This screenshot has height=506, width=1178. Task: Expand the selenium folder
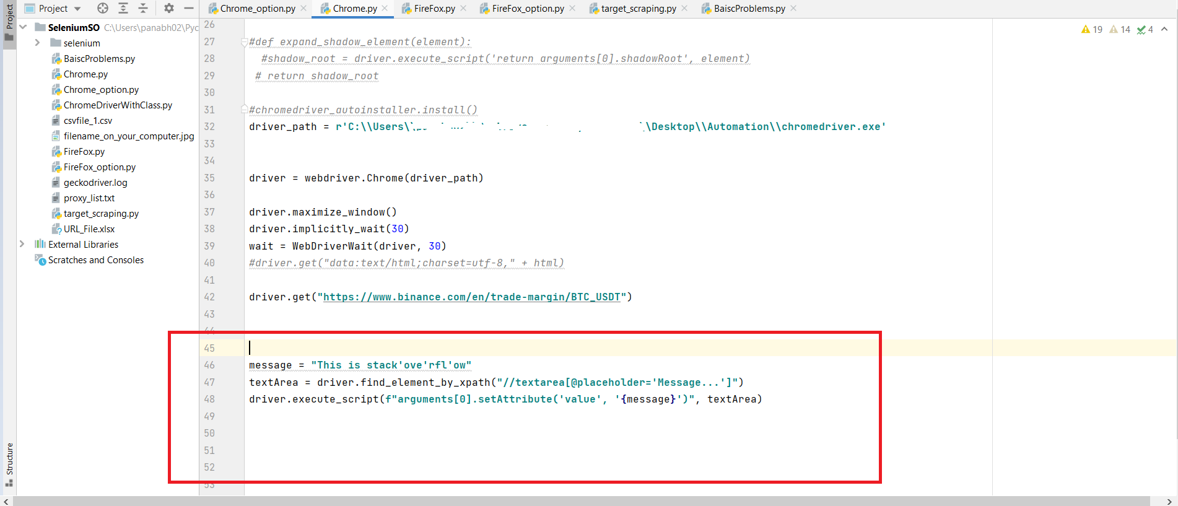(37, 43)
